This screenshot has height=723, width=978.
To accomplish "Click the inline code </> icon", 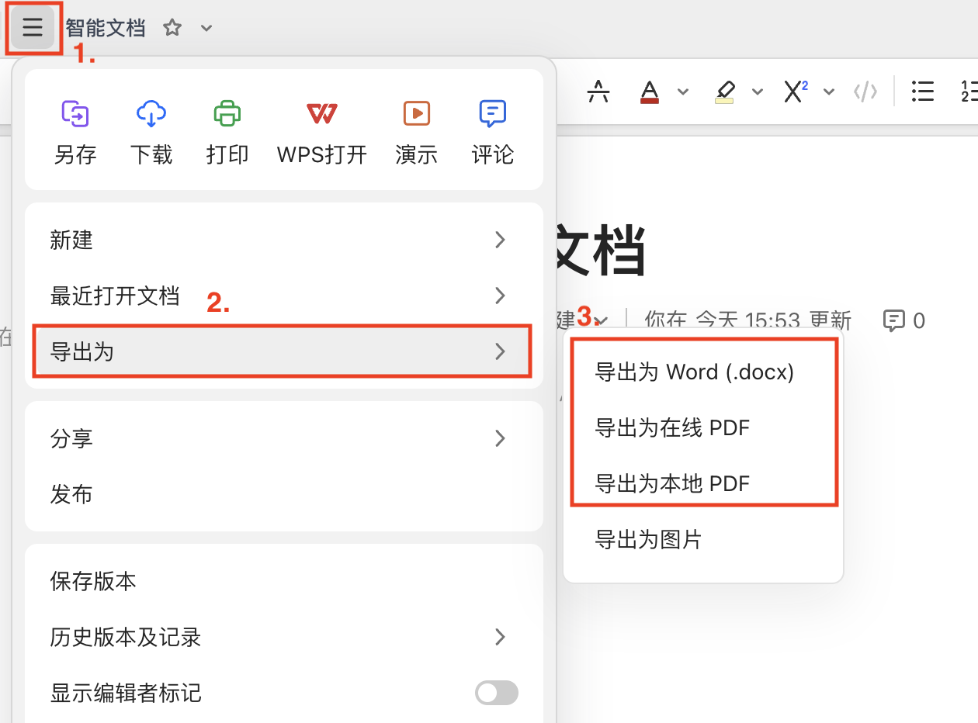I will point(865,92).
